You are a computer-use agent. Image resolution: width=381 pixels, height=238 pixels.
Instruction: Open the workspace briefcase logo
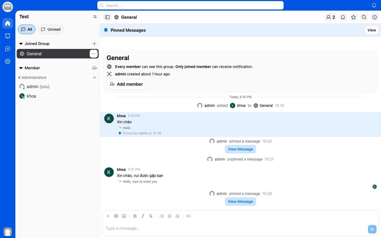click(8, 7)
